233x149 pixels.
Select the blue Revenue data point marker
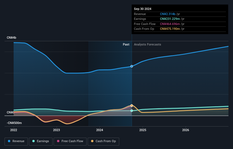tap(132, 66)
